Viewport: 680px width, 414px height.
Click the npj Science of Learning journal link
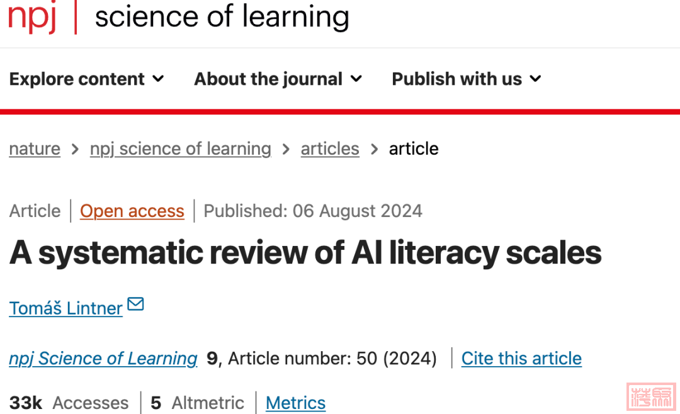pyautogui.click(x=103, y=358)
